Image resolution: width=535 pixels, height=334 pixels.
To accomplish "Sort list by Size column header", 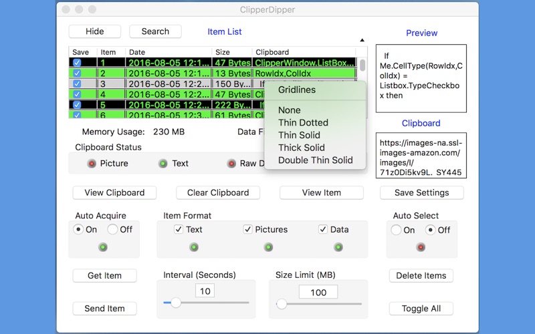I will pyautogui.click(x=232, y=52).
